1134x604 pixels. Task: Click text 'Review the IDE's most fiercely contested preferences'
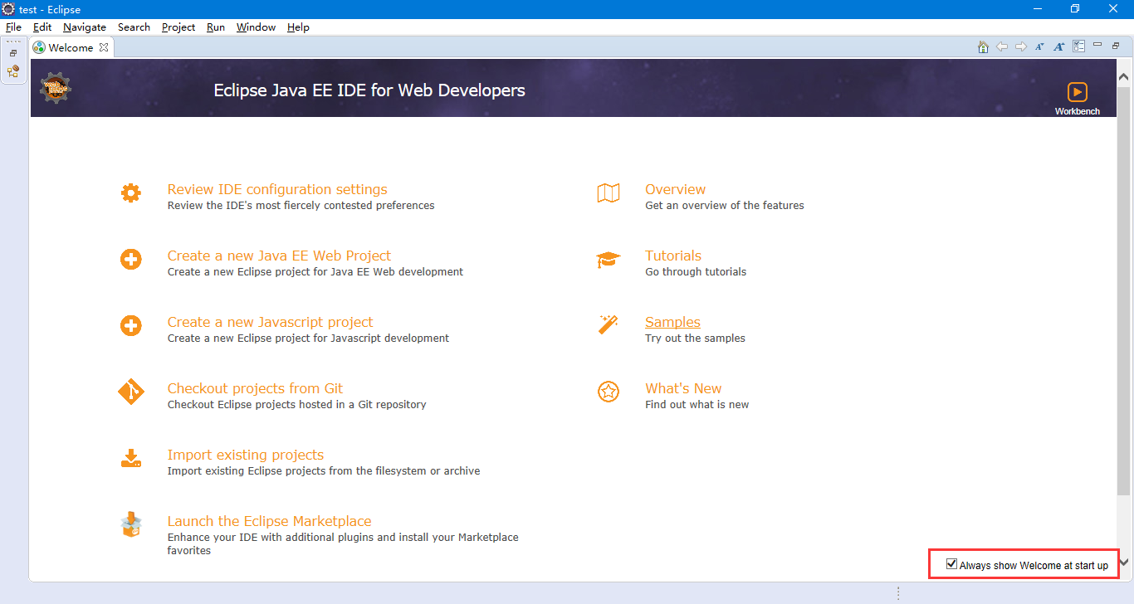(x=301, y=206)
